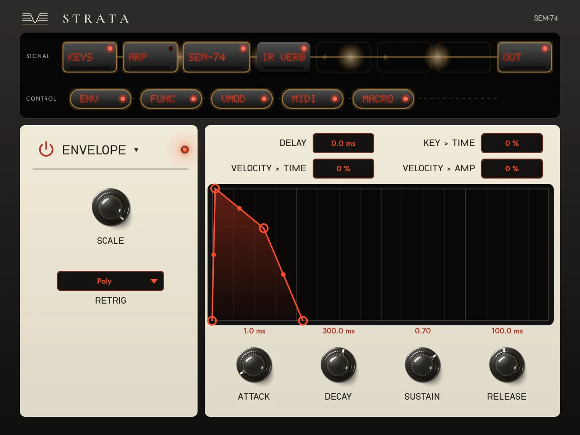This screenshot has height=435, width=580.
Task: Click the 100.0 ms release value
Action: click(507, 331)
